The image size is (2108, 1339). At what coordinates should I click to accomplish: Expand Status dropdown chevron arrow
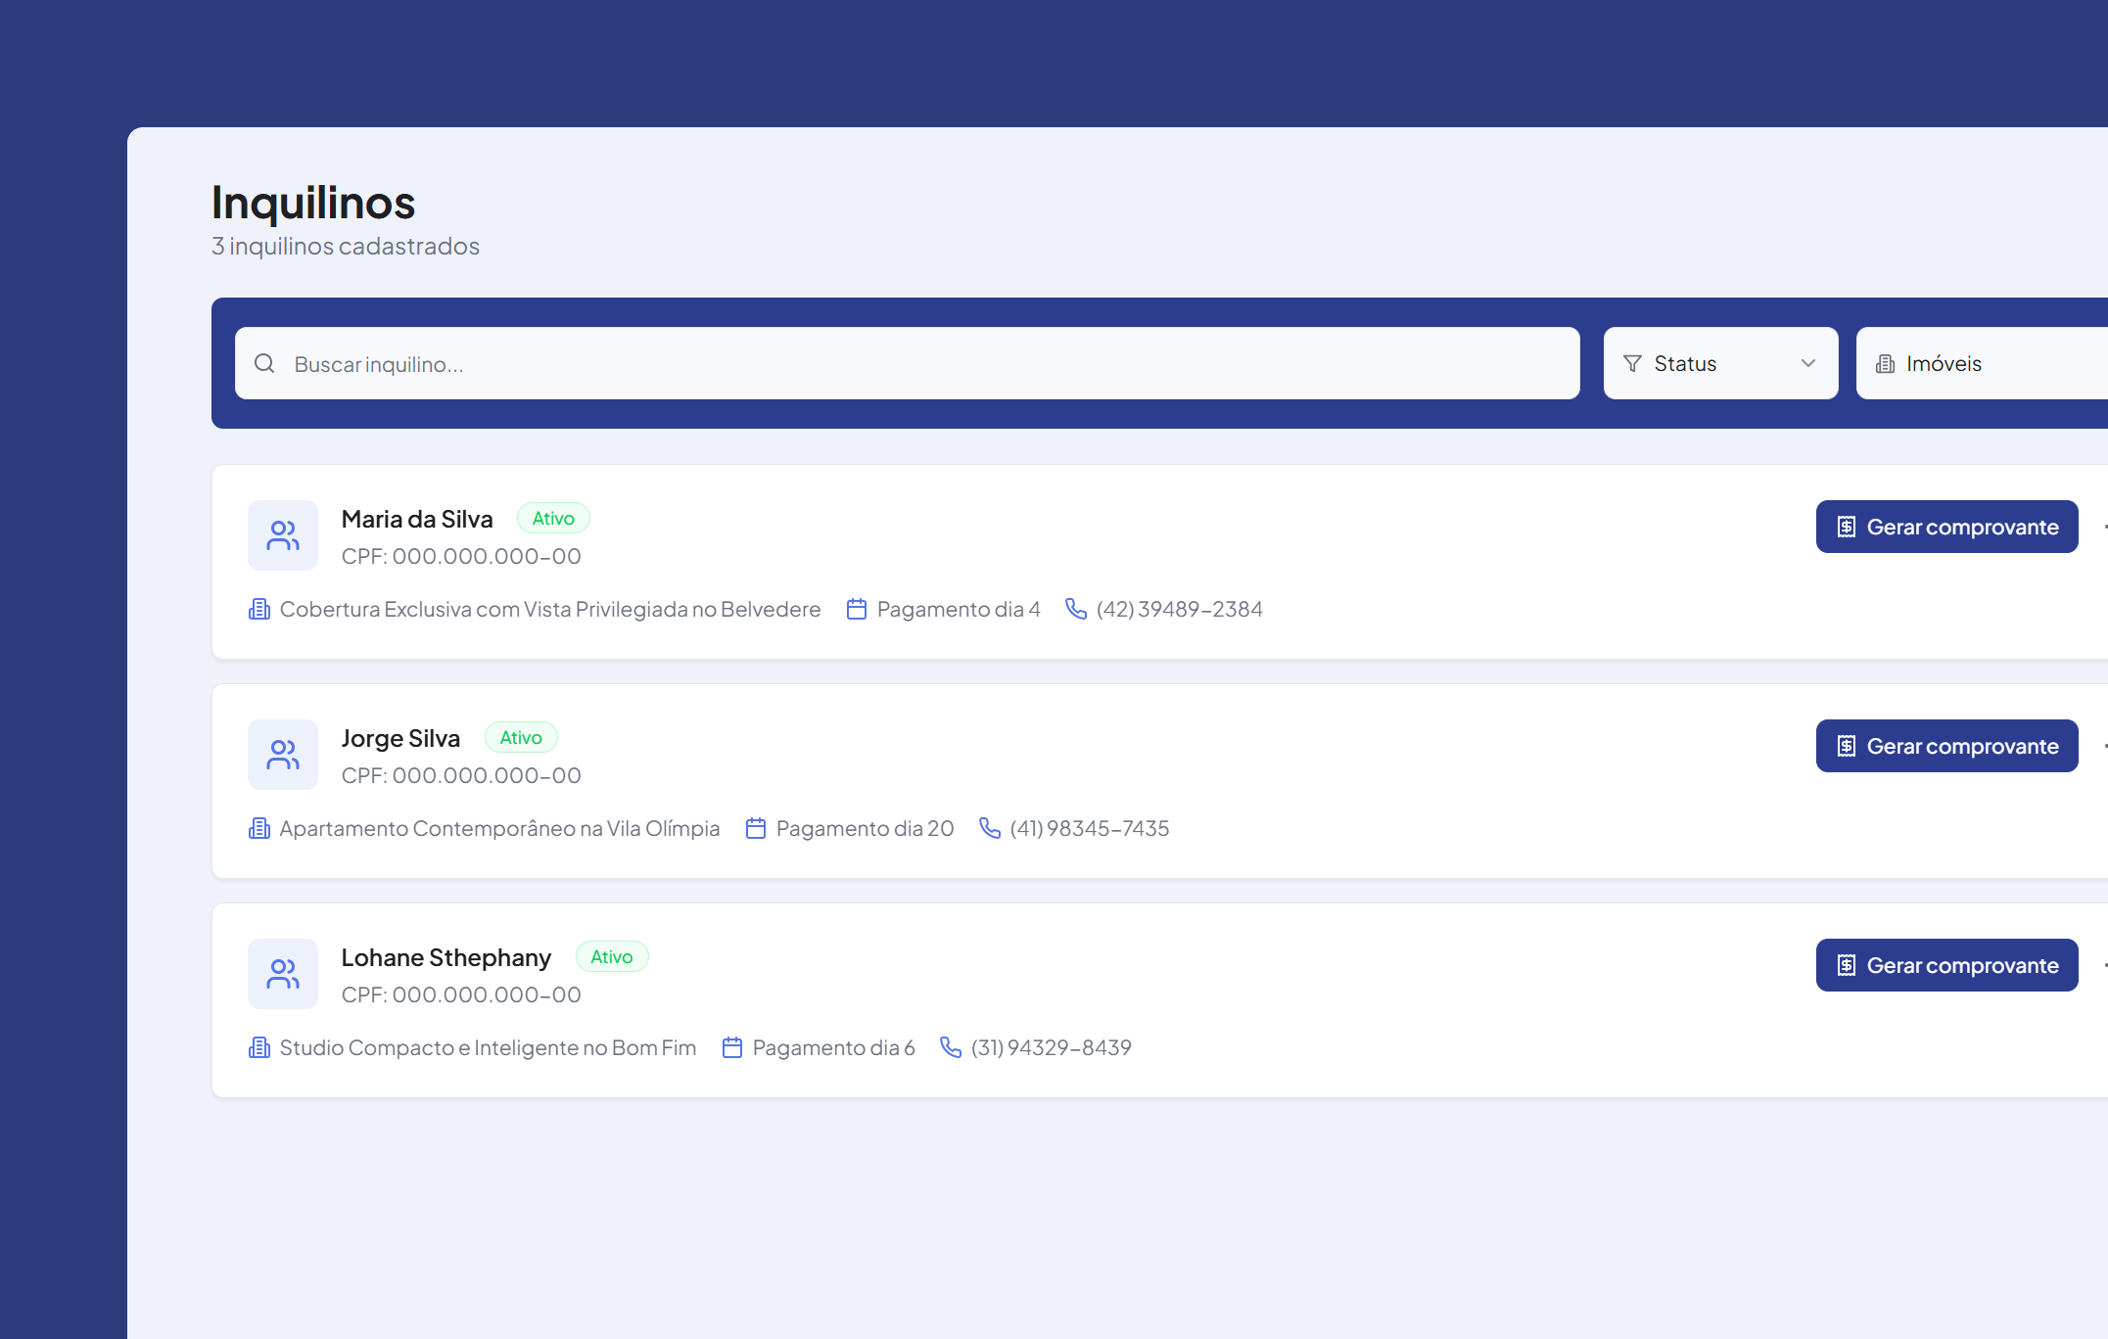1807,363
